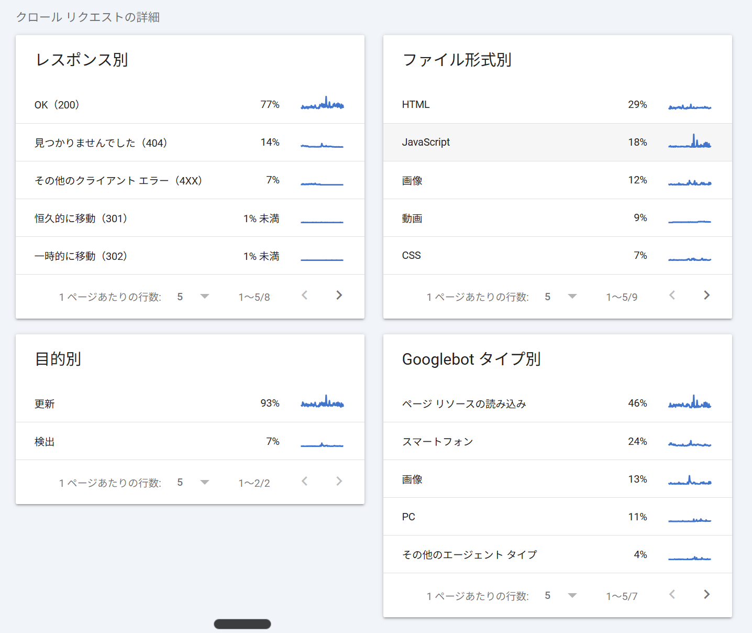The height and width of the screenshot is (633, 752).
Task: Click the next page arrow in ファイル形式別 panel
Action: point(706,296)
